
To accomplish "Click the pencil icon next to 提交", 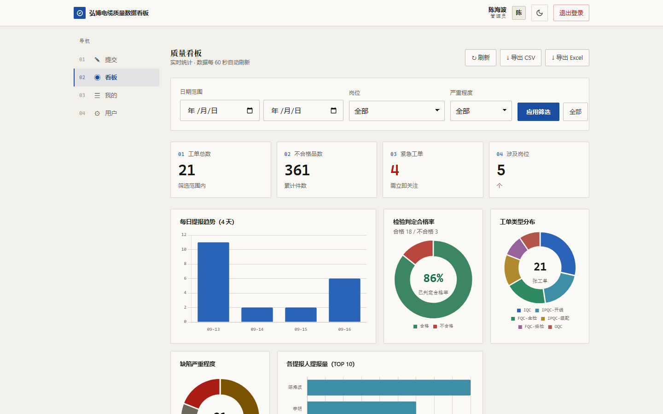I will coord(97,60).
